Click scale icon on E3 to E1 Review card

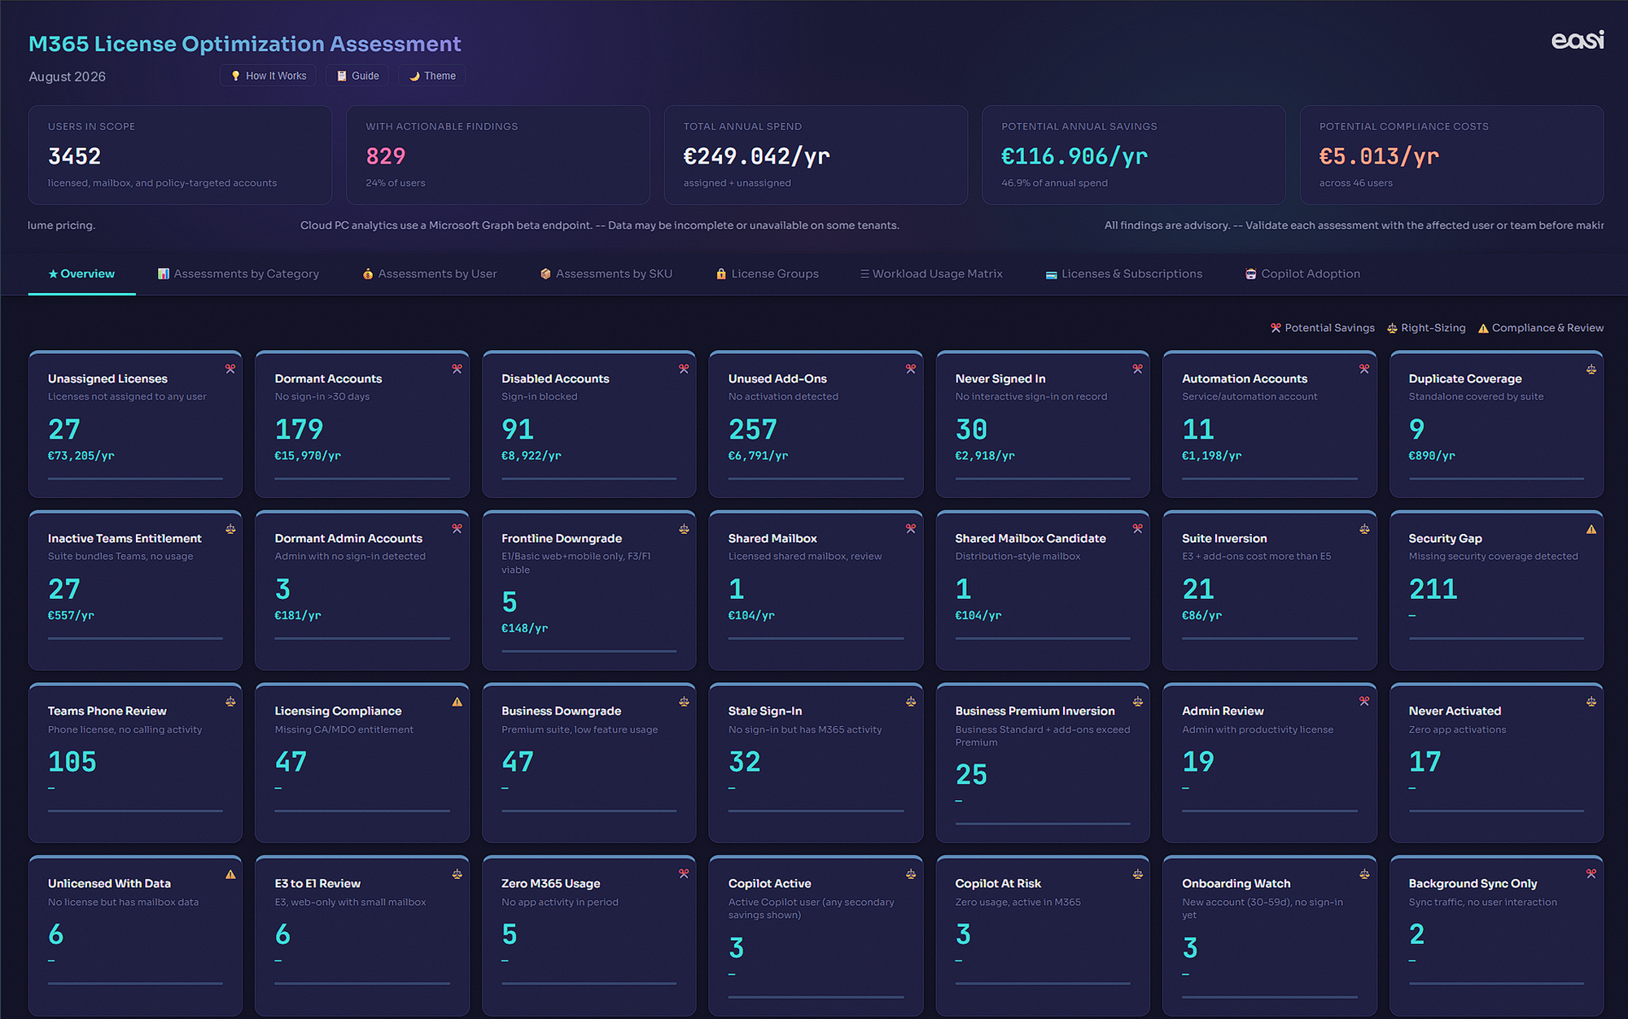coord(457,874)
